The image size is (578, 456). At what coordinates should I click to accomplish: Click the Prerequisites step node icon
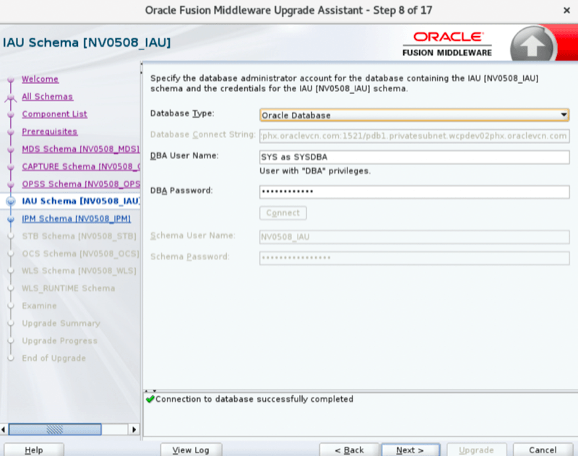click(11, 132)
